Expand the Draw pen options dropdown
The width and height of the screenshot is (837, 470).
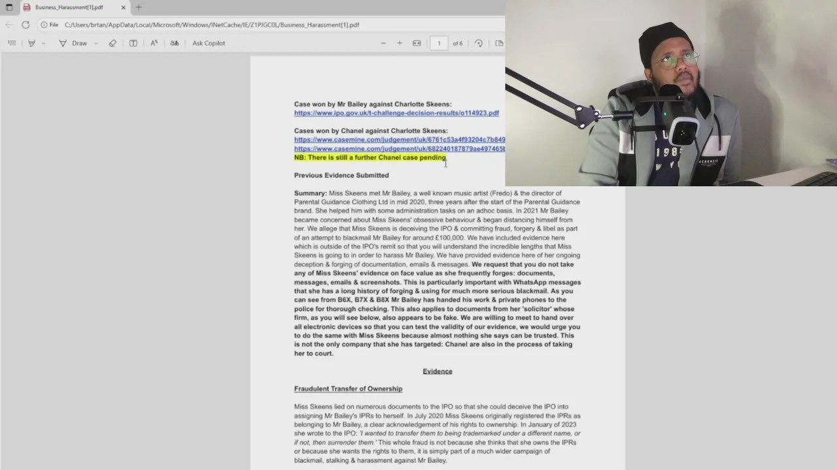tap(96, 43)
